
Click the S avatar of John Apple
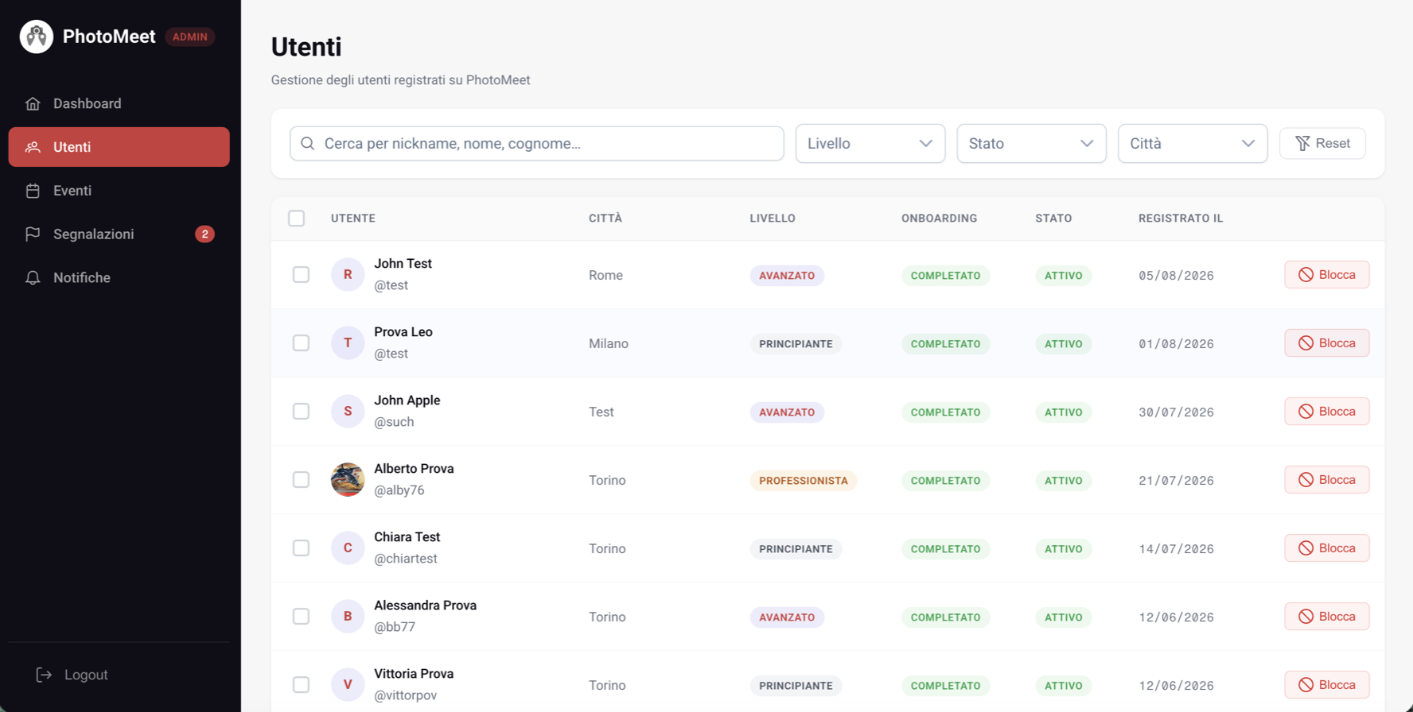[348, 412]
